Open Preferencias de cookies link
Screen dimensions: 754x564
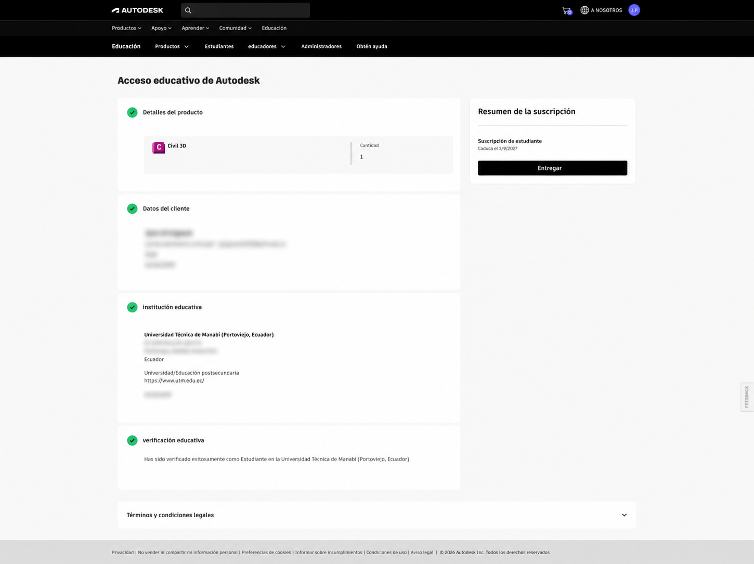[x=266, y=553]
